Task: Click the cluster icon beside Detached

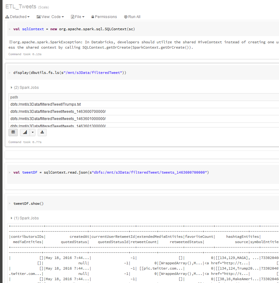Action: [x=7, y=17]
